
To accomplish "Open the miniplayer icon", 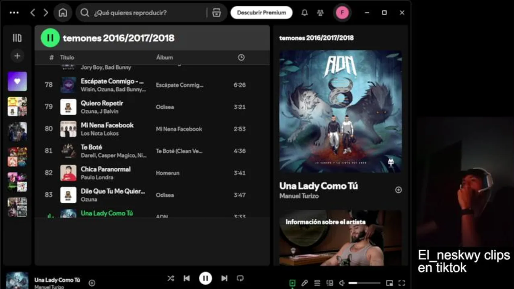I will point(389,283).
